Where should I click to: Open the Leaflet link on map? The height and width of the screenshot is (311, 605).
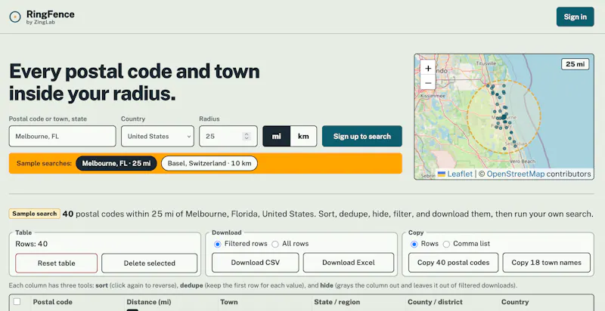click(x=460, y=174)
